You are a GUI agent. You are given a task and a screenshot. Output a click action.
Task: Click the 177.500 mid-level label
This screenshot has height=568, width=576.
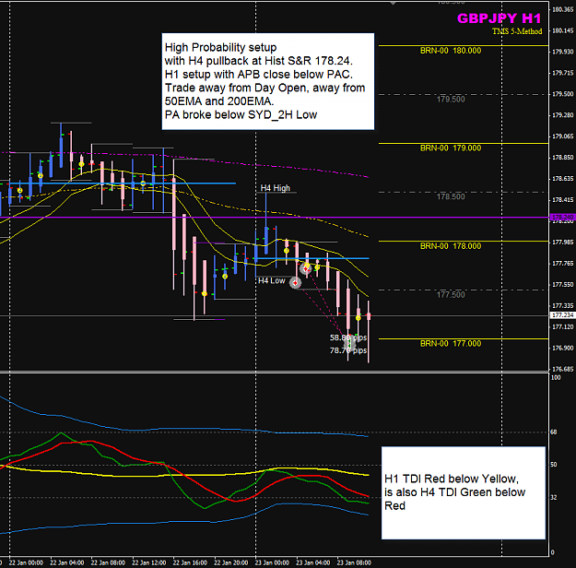click(451, 295)
